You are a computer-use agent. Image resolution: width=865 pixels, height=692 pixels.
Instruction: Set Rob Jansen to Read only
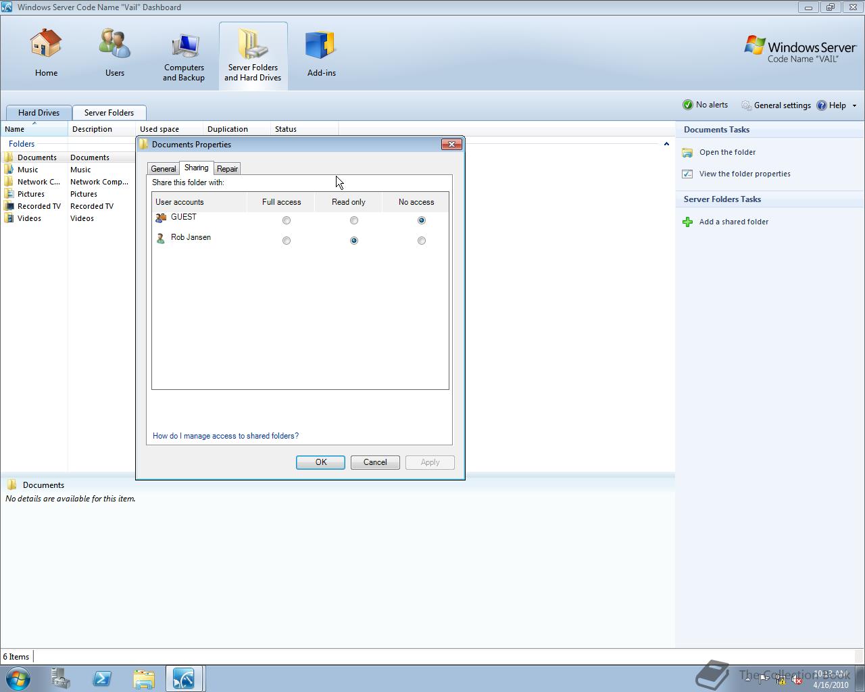(x=354, y=241)
